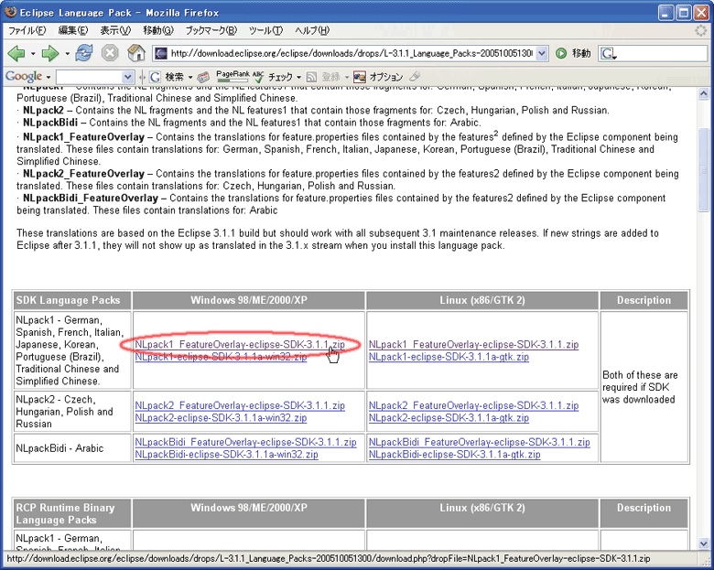Download NLpack1_FeatureOverlay-eclipse-SDK-3.1.1.zip for Linux
The width and height of the screenshot is (714, 570).
tap(473, 345)
